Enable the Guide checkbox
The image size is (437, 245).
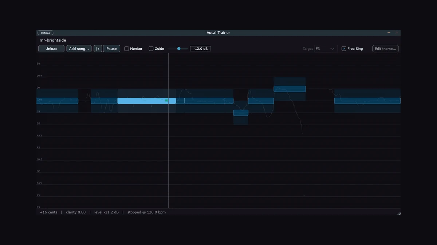[x=151, y=49]
